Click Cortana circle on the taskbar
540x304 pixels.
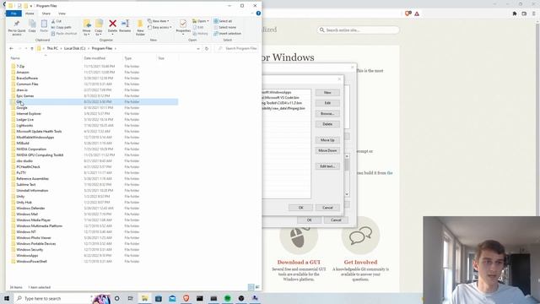(x=116, y=298)
